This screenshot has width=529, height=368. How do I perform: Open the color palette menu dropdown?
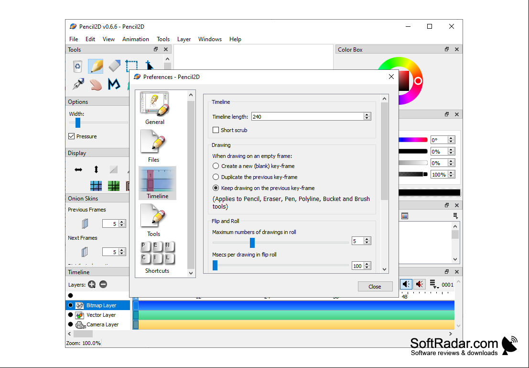coord(455,216)
